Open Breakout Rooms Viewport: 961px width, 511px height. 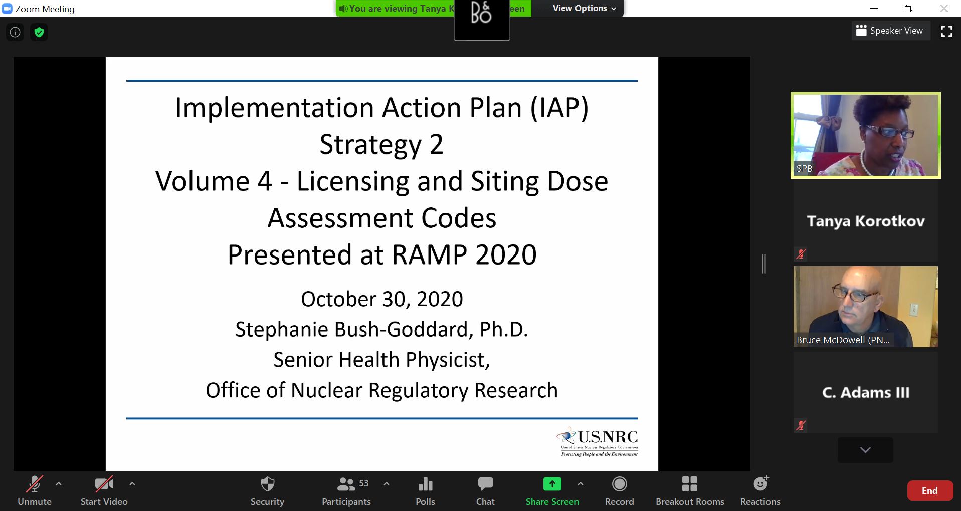tap(690, 491)
